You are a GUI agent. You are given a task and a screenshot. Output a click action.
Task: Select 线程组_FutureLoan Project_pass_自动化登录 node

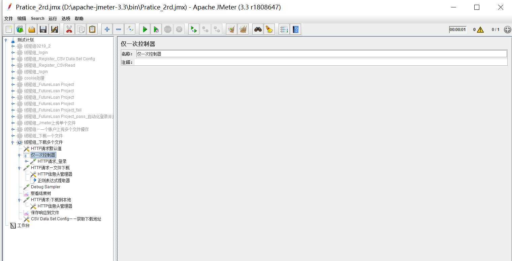pyautogui.click(x=68, y=117)
